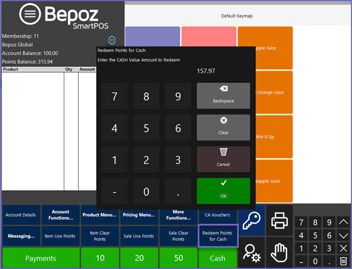The width and height of the screenshot is (352, 269).
Task: Click the trash icon in small keypad
Action: pyautogui.click(x=343, y=261)
